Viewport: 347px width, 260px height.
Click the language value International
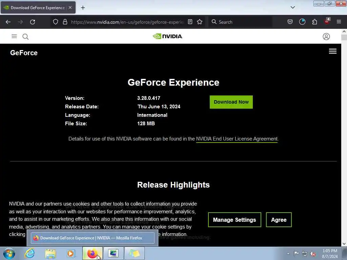pyautogui.click(x=152, y=115)
